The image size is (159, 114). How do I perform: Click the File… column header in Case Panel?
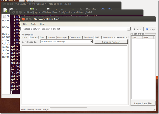coord(137,37)
